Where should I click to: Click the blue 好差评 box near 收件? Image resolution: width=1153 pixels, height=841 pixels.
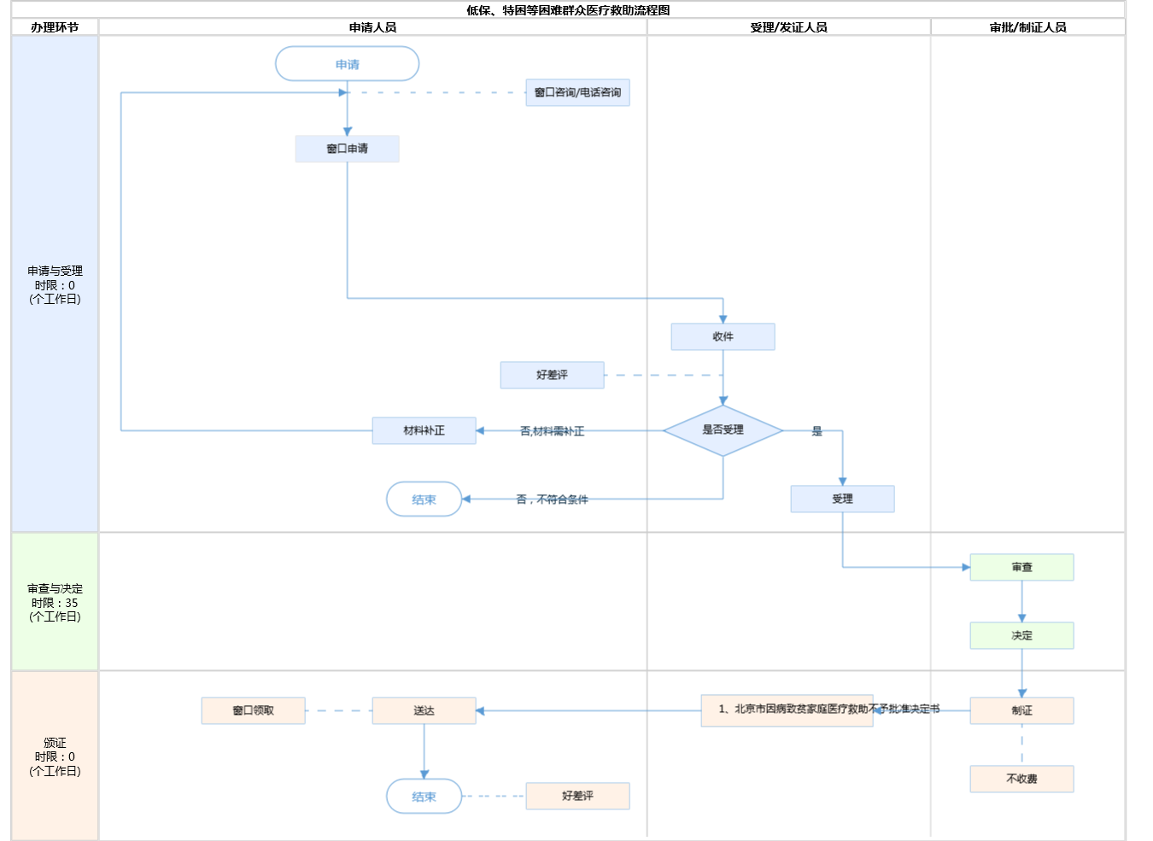tap(552, 375)
